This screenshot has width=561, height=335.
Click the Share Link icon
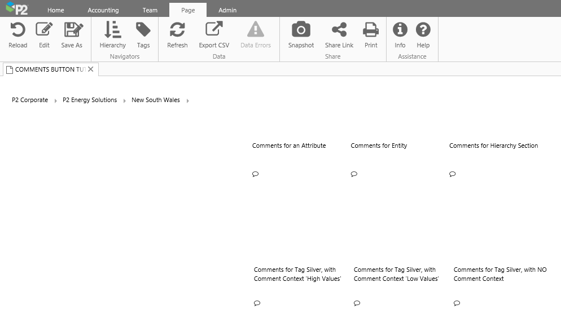coord(339,30)
